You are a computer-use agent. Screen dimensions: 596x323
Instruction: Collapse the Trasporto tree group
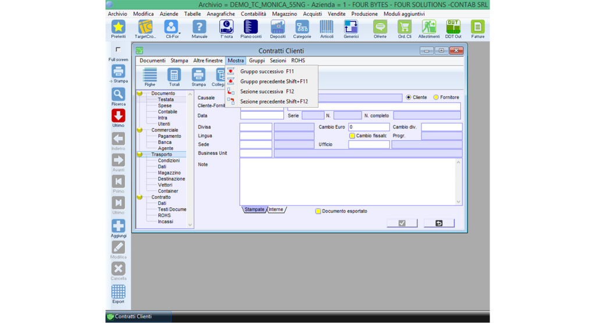140,154
